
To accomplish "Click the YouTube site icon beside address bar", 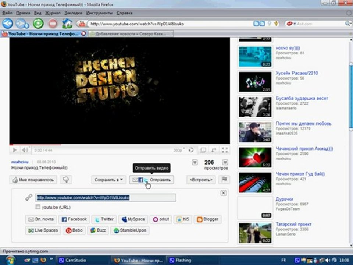I will [82, 24].
